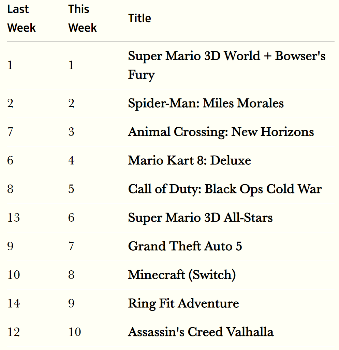Click this week's rank 10 cell
Screen dimensions: 339x350
click(75, 332)
